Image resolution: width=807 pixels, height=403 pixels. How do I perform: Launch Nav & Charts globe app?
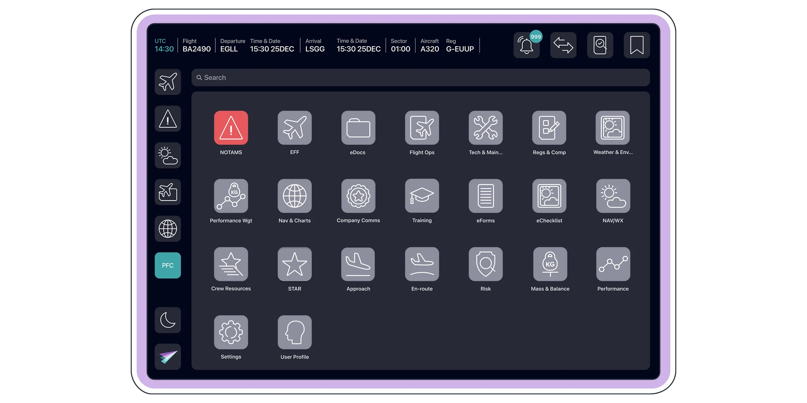click(294, 196)
